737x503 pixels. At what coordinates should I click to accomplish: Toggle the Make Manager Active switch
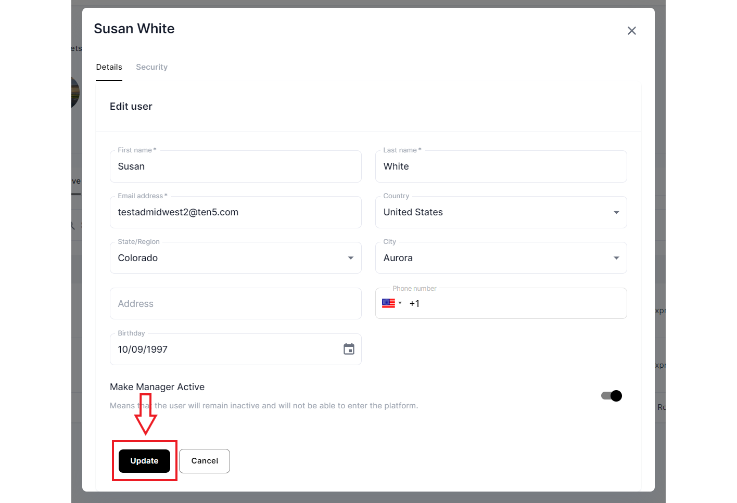click(x=612, y=396)
